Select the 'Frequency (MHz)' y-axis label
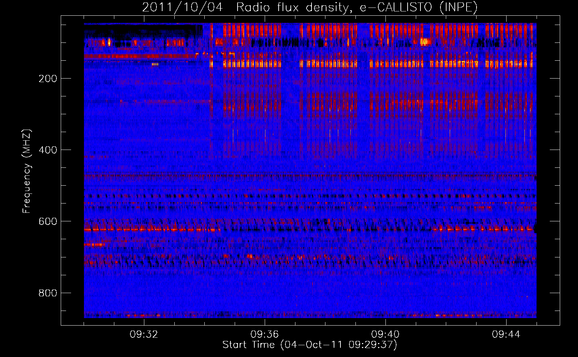This screenshot has height=357, width=578. [27, 171]
